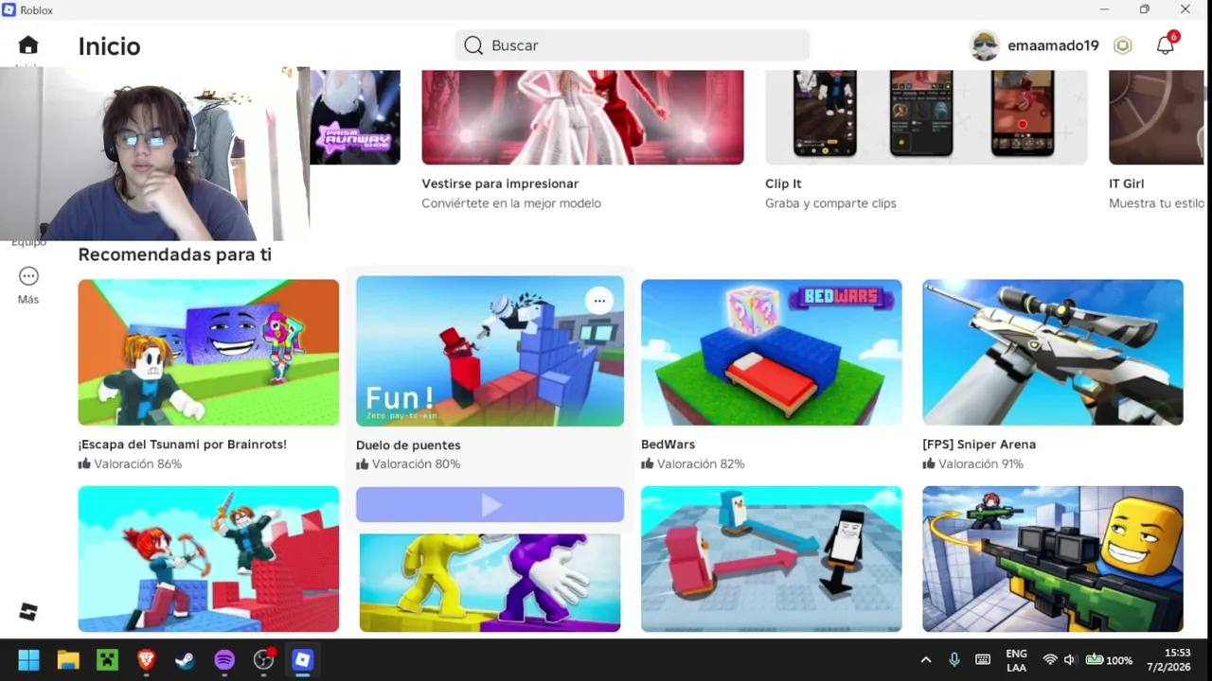The height and width of the screenshot is (681, 1212).
Task: Click the Valoración 80% rating text
Action: [x=416, y=464]
